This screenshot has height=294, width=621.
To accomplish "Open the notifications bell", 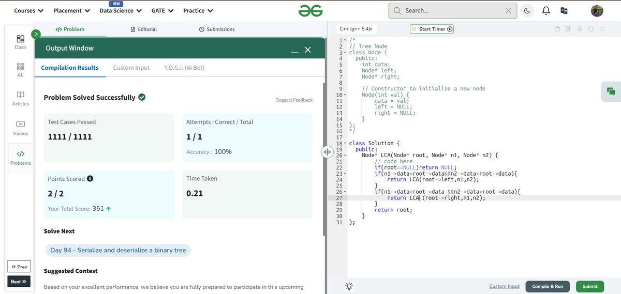I will [545, 10].
